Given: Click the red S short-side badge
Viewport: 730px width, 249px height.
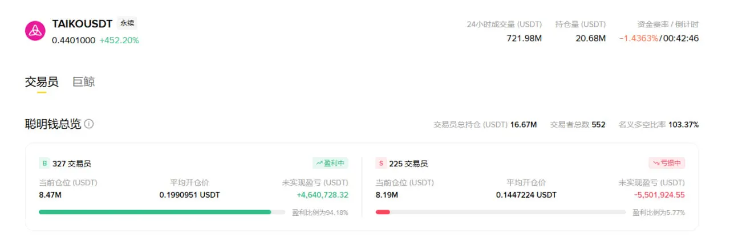Looking at the screenshot, I should pos(380,164).
